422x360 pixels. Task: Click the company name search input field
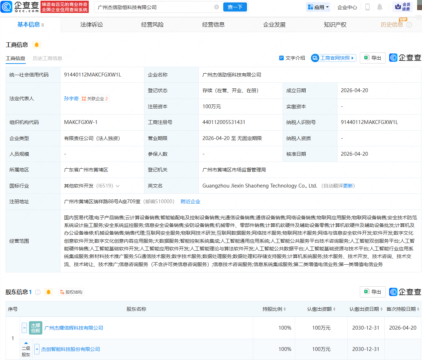[x=154, y=7]
